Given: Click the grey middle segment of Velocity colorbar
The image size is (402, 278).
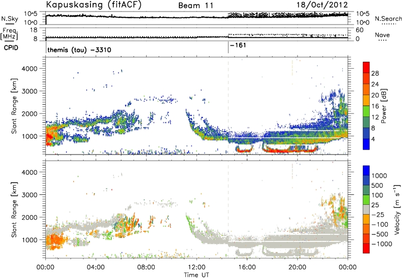Looking at the screenshot, I should 366,210.
